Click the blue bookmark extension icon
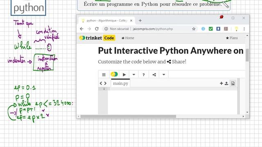Viewport: 262px width, 147px height. tap(218, 29)
